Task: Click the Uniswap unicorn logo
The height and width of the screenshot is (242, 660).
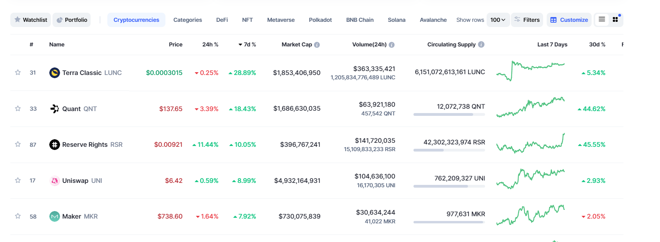Action: click(x=54, y=181)
